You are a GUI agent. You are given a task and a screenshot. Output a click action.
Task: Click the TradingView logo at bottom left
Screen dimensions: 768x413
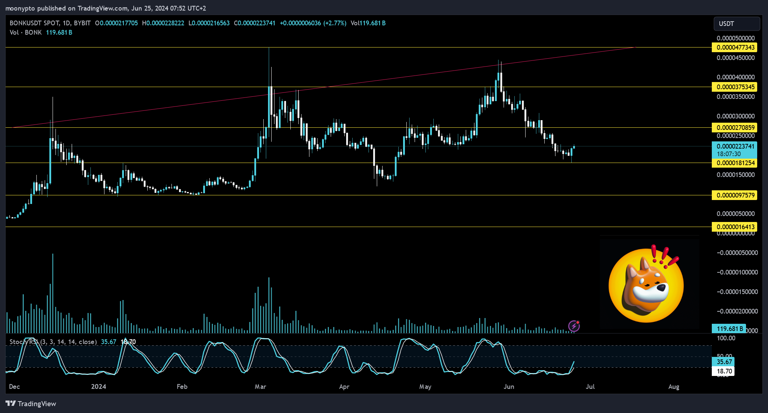click(31, 403)
